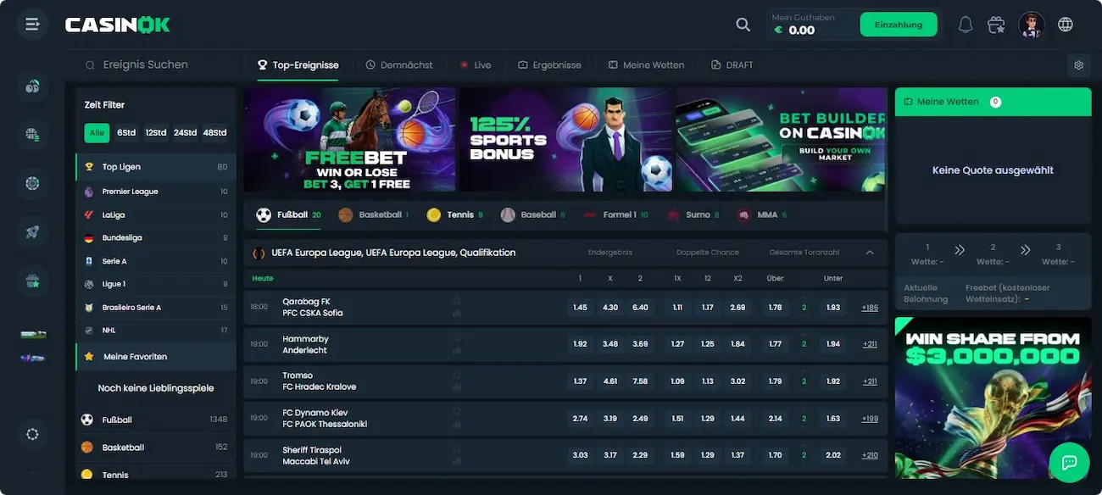Select the 12Std time filter
The height and width of the screenshot is (495, 1102).
(x=155, y=133)
